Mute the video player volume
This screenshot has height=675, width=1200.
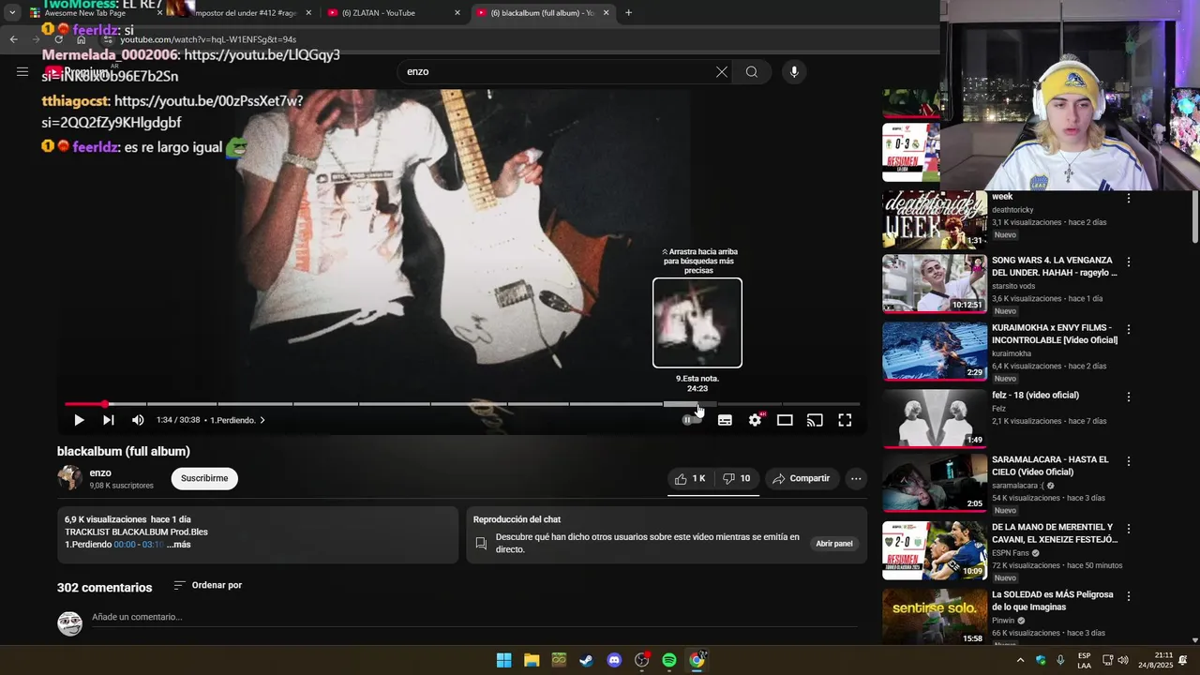click(138, 420)
